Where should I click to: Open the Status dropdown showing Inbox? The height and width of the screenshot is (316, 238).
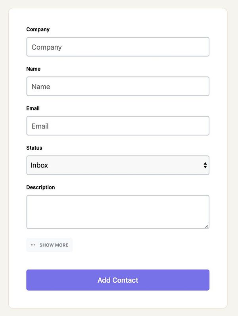click(x=117, y=165)
